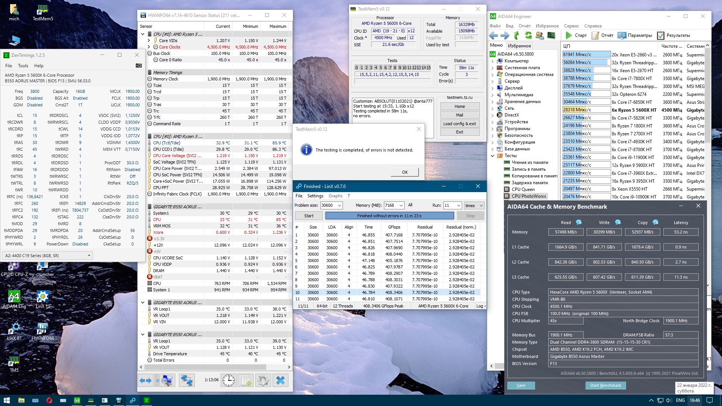722x406 pixels.
Task: Expand the Компьютер tree node in AIDA64
Action: click(x=493, y=61)
